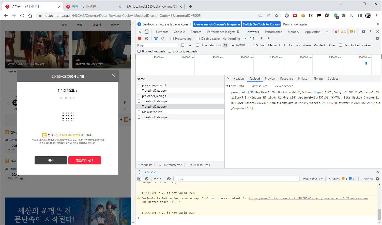382x225 pixels.
Task: Open the Chrome extensions puzzle icon
Action: (x=344, y=16)
